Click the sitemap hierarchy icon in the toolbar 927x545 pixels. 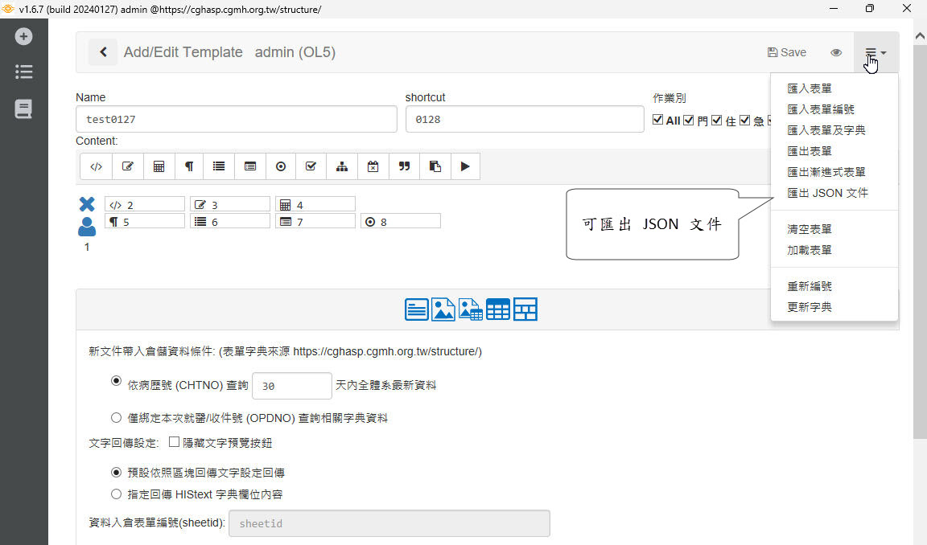coord(342,166)
